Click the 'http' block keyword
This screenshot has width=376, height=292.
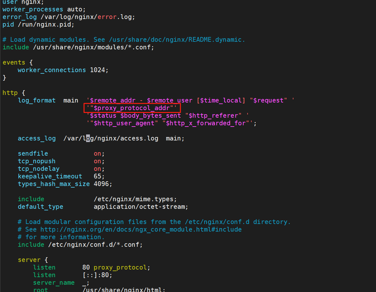tap(10, 93)
